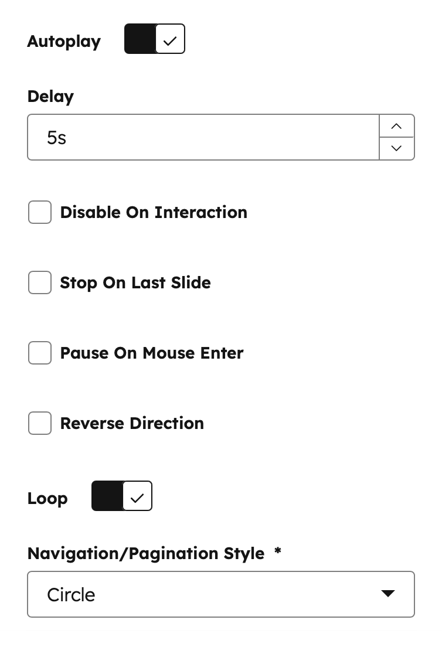Increase Delay with the up chevron
The height and width of the screenshot is (647, 442).
[397, 126]
